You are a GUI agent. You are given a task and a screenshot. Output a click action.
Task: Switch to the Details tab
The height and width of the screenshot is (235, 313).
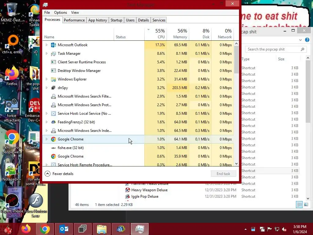tap(144, 20)
